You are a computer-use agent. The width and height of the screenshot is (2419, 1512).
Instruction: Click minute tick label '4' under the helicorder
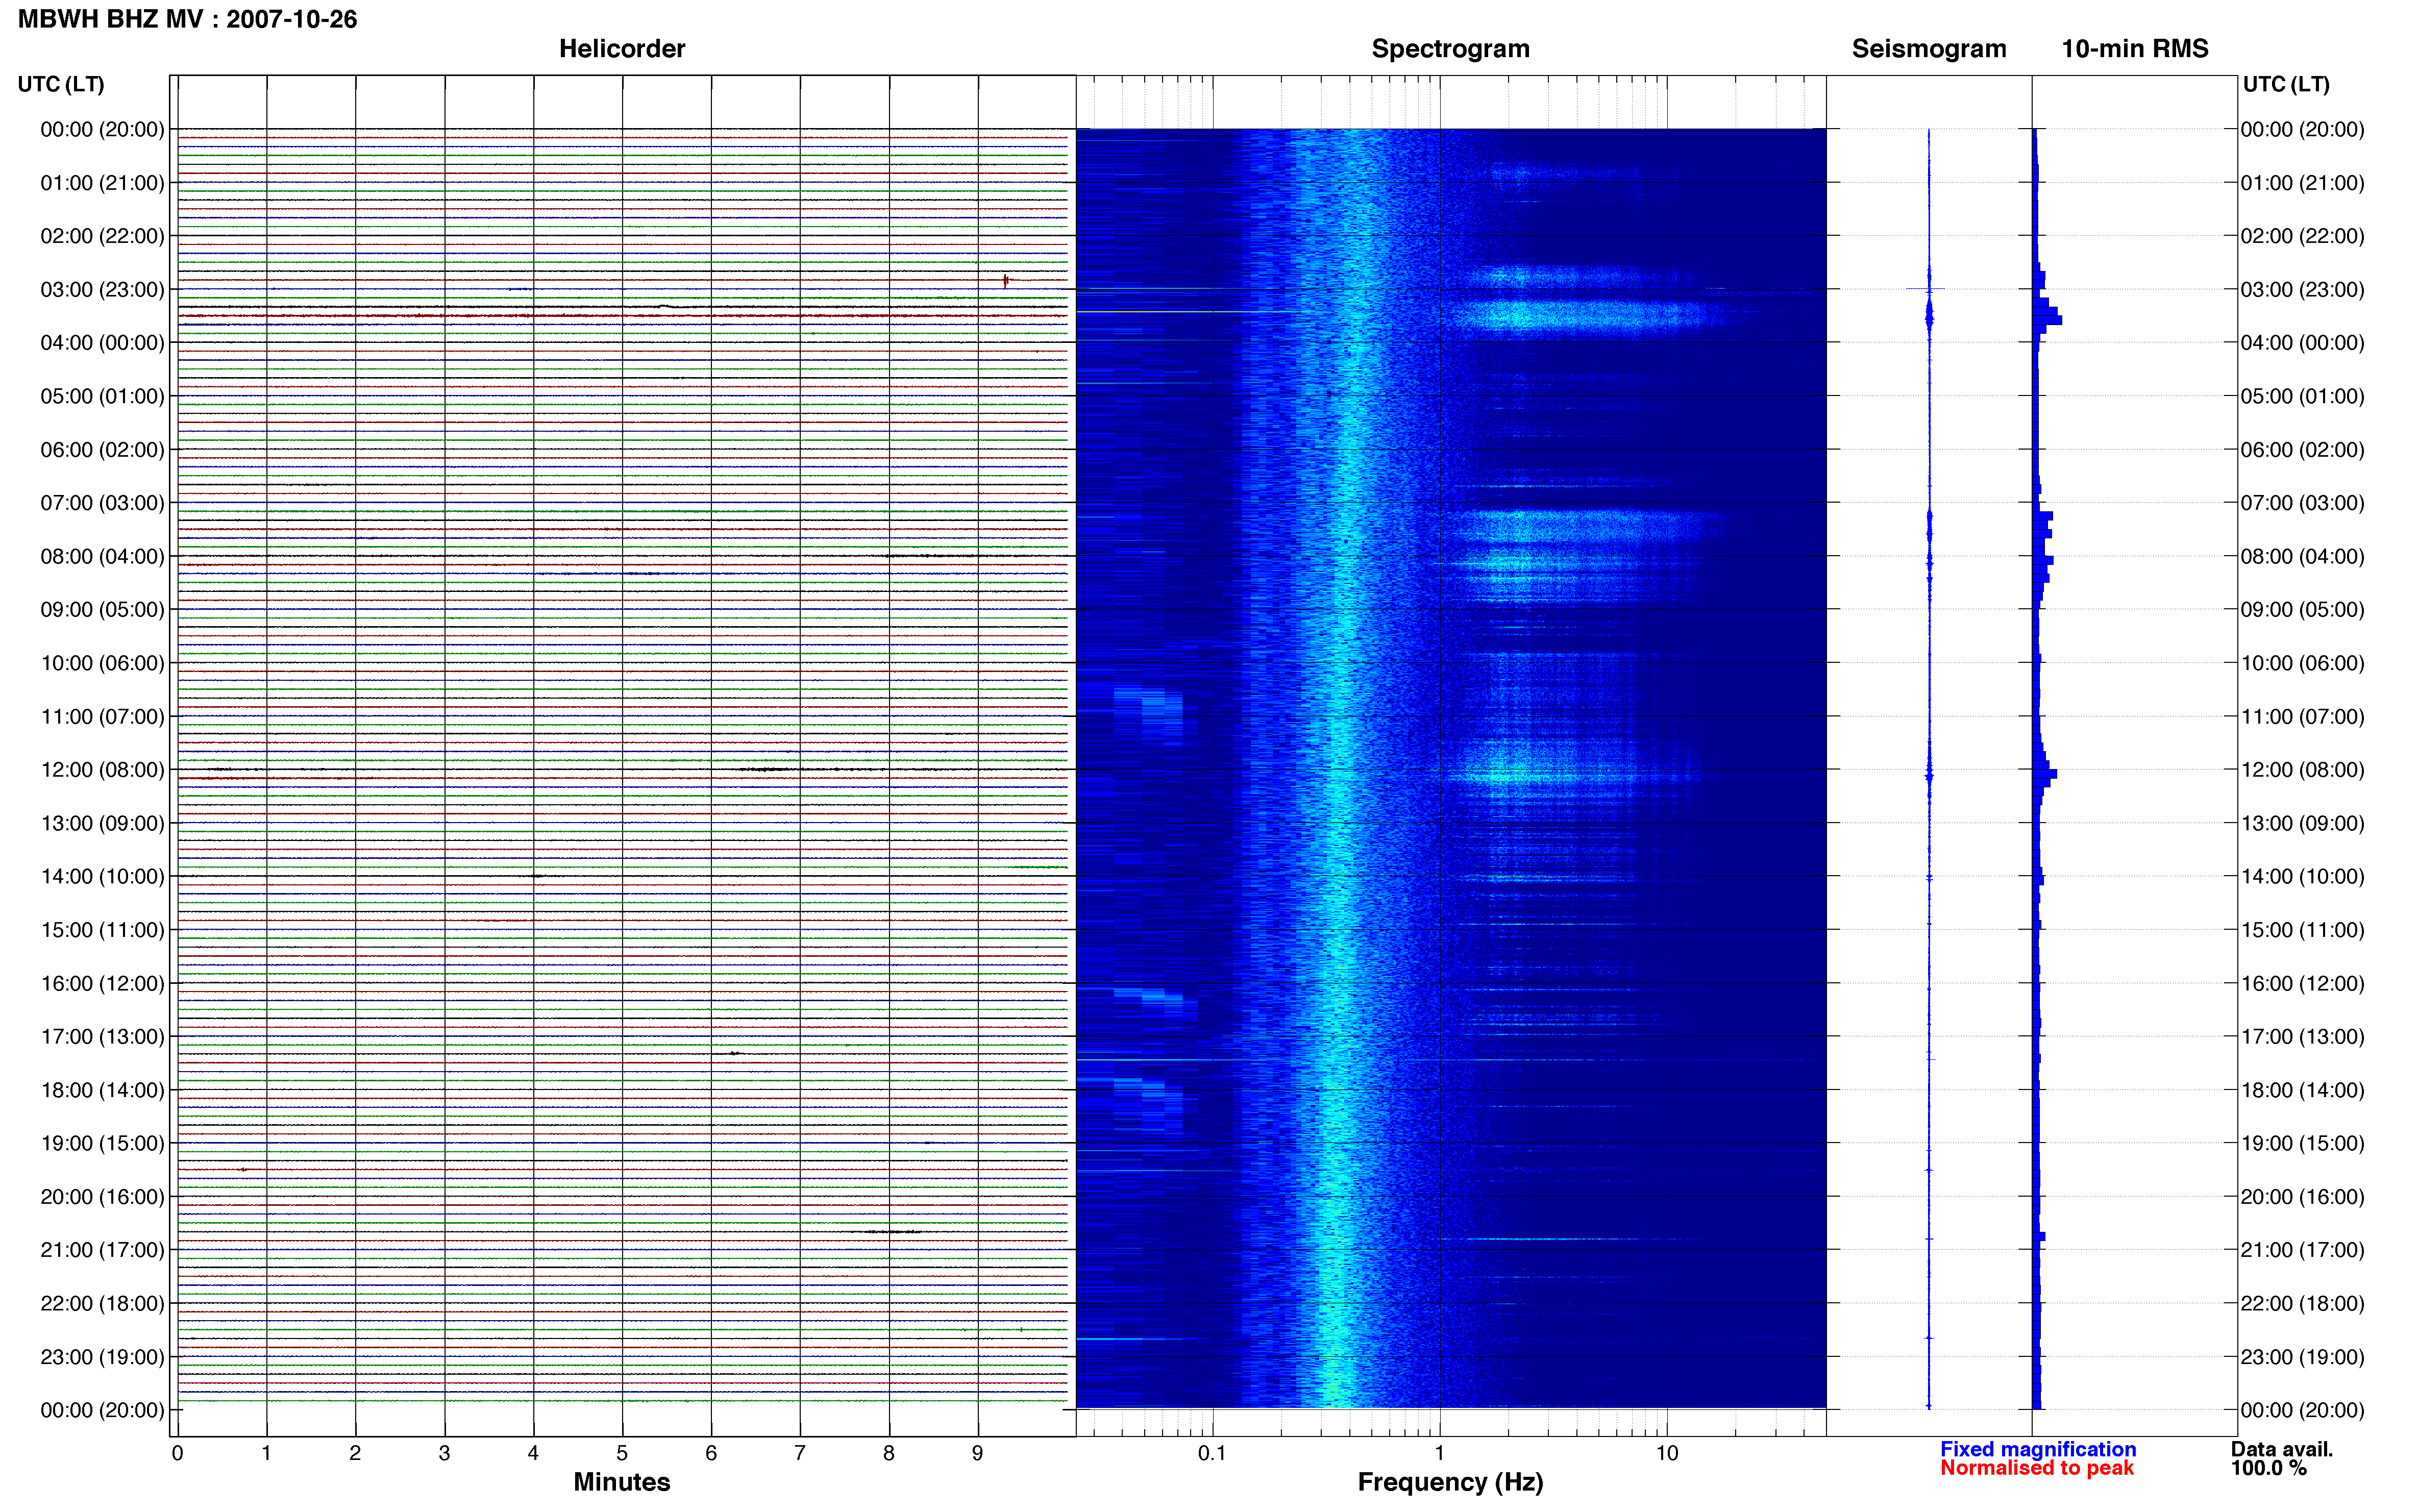click(533, 1454)
